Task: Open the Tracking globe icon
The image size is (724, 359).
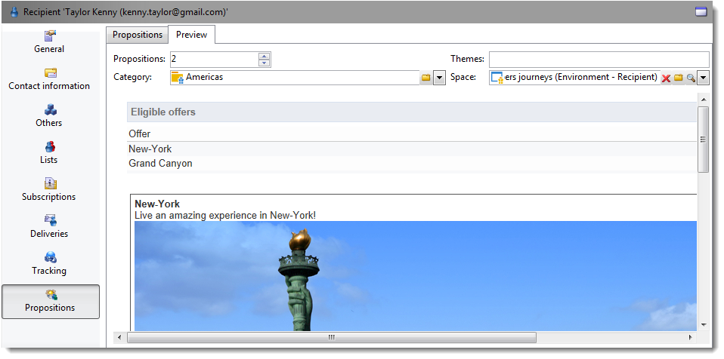Action: click(x=51, y=257)
